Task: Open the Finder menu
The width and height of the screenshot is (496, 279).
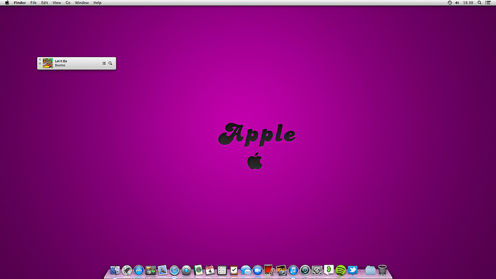Action: 20,2
